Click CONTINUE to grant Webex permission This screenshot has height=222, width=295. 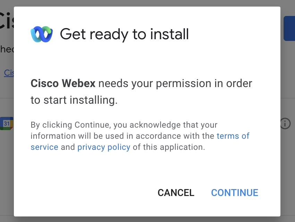pos(235,193)
